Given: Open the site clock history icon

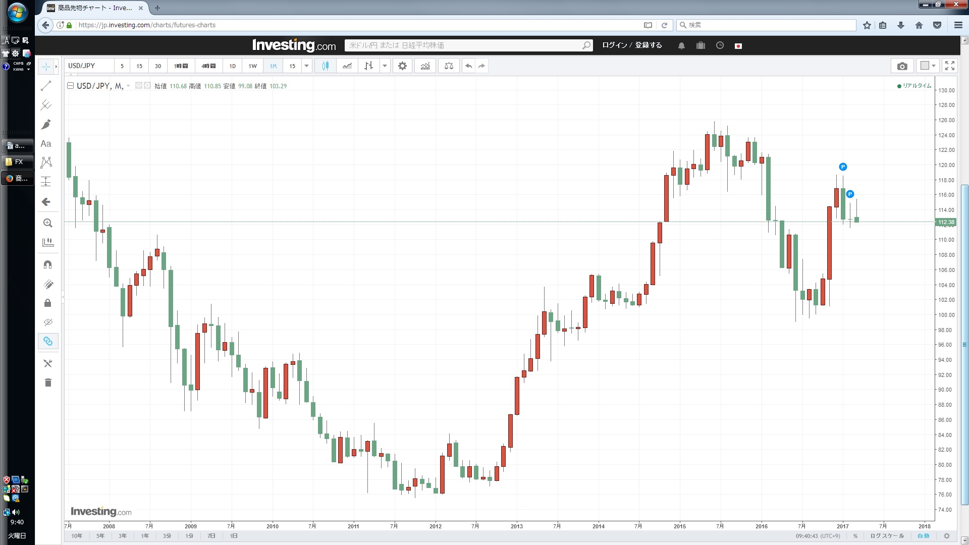Looking at the screenshot, I should (x=720, y=45).
